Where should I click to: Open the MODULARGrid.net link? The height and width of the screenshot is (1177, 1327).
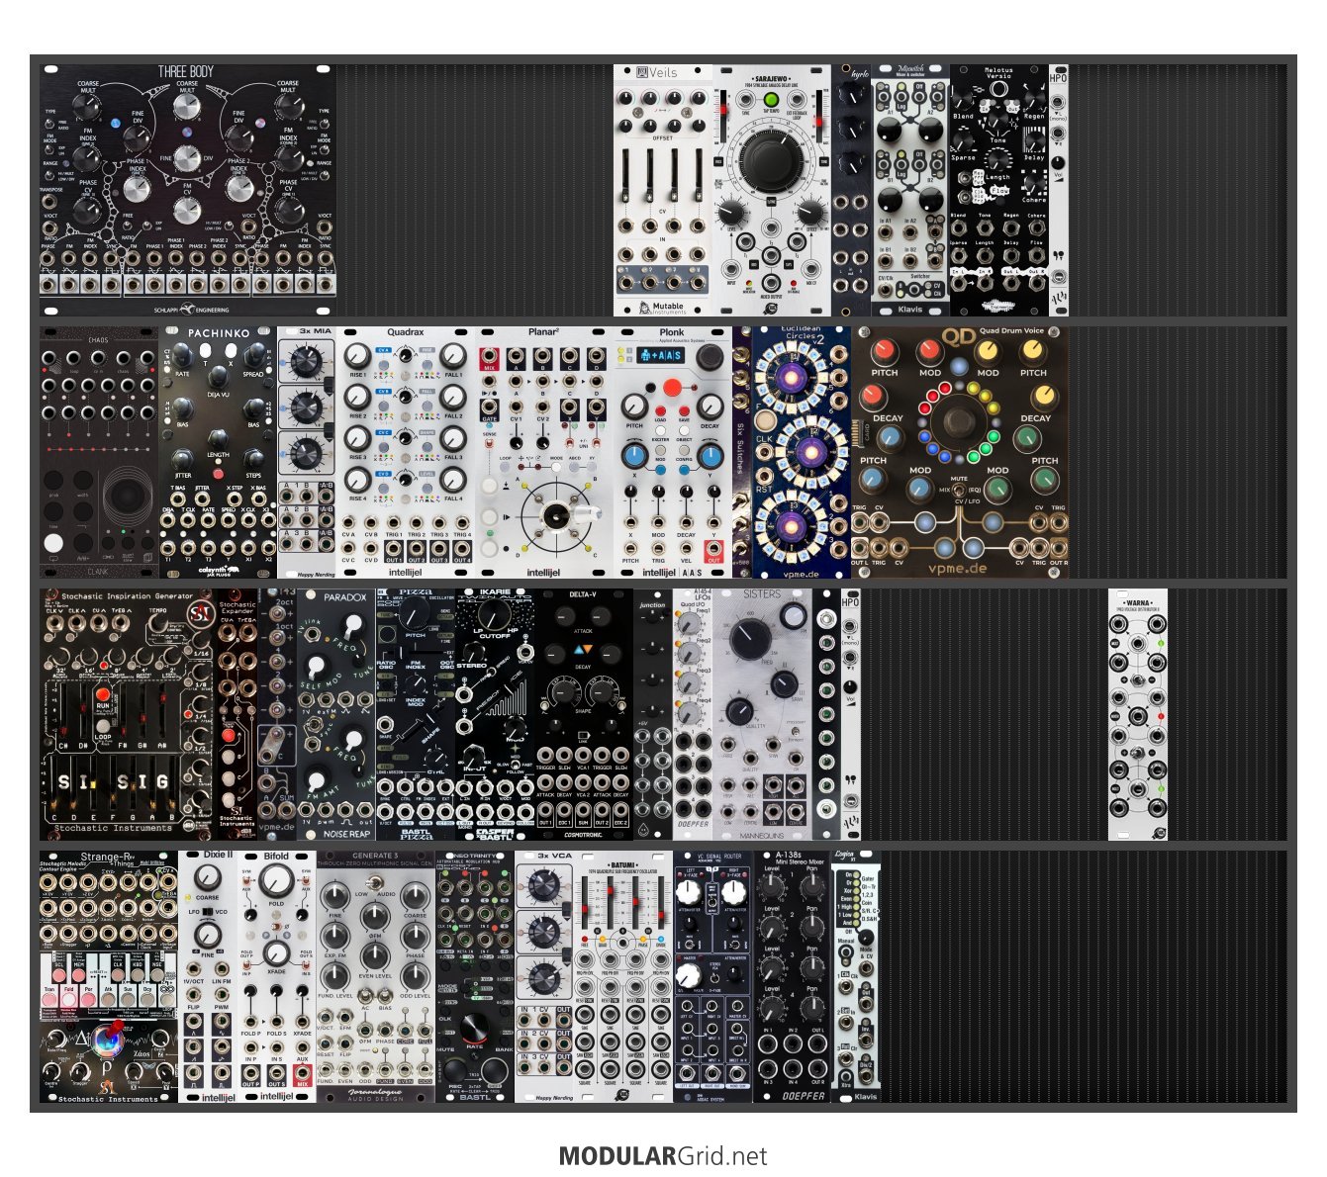[663, 1155]
